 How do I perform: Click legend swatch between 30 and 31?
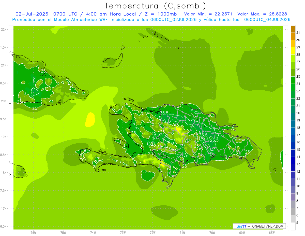[x=293, y=36]
